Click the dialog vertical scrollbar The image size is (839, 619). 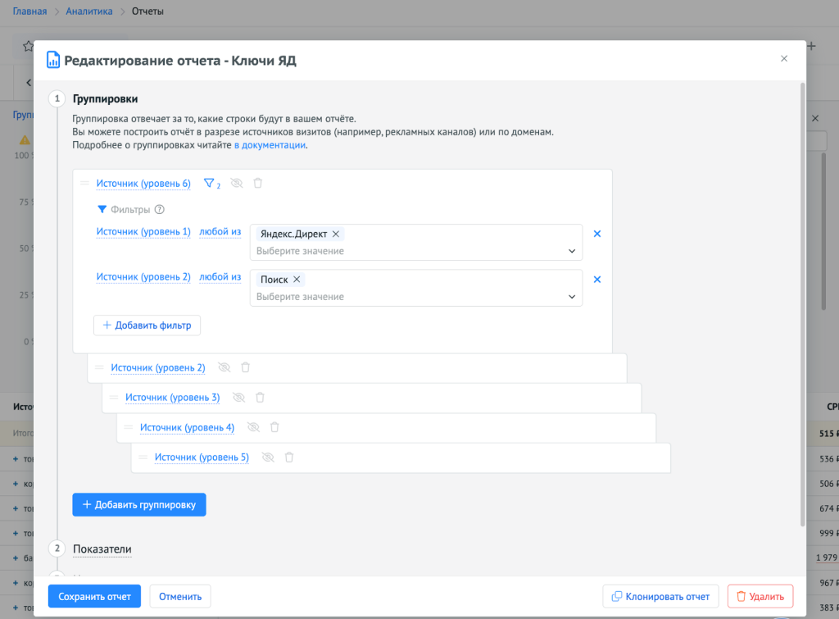point(802,303)
